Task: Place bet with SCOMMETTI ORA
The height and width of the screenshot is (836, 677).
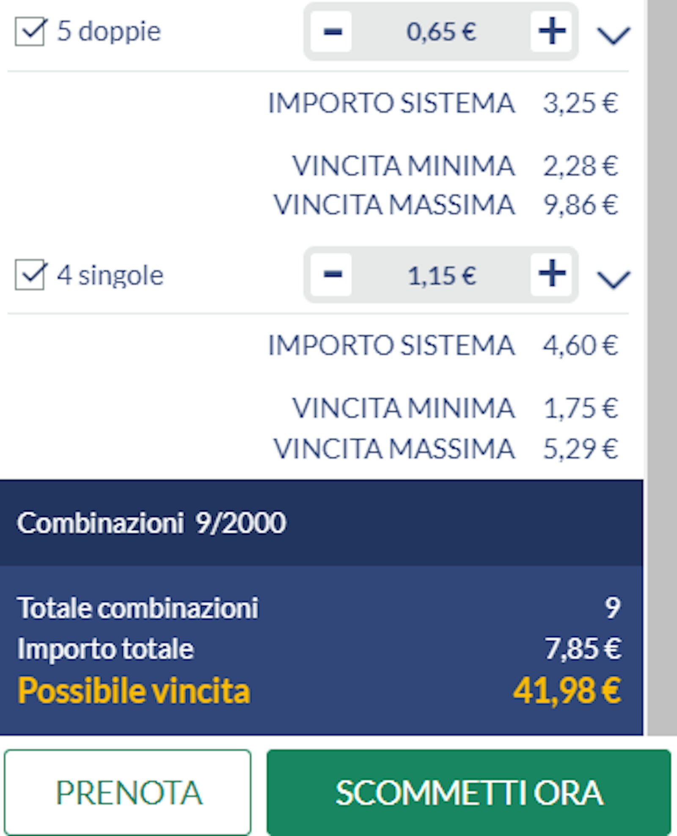Action: [x=469, y=793]
